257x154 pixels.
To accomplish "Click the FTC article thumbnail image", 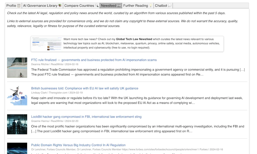I will (x=17, y=67).
